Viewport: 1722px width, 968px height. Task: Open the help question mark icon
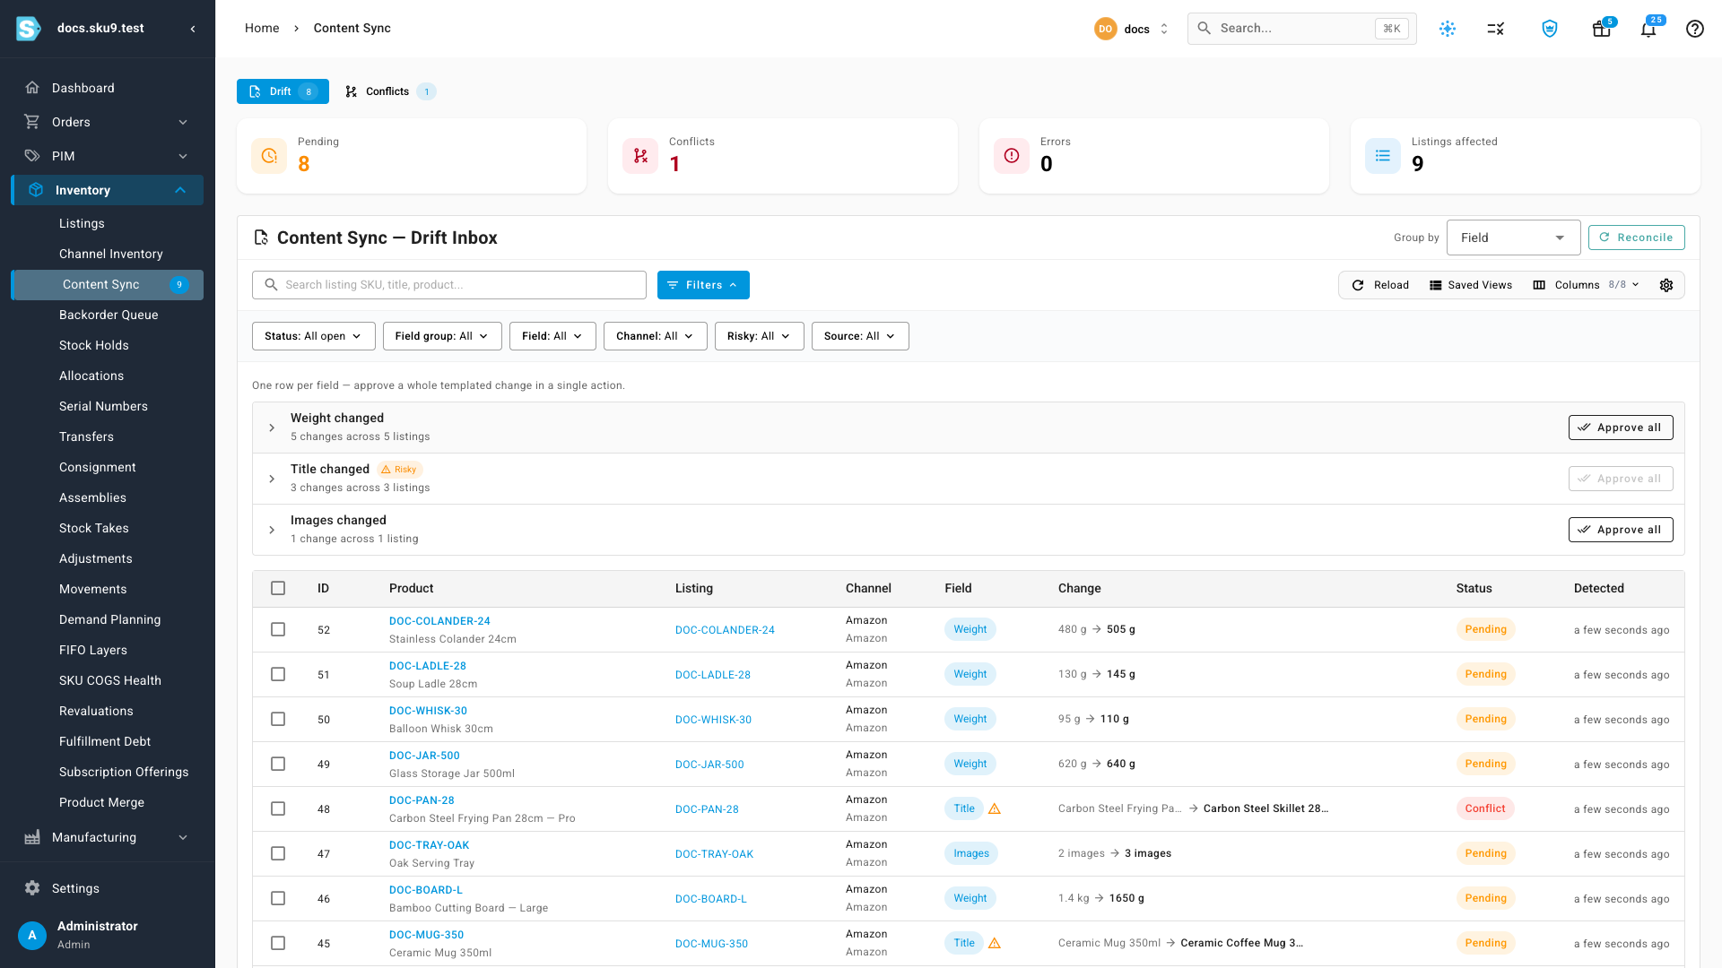1695,29
